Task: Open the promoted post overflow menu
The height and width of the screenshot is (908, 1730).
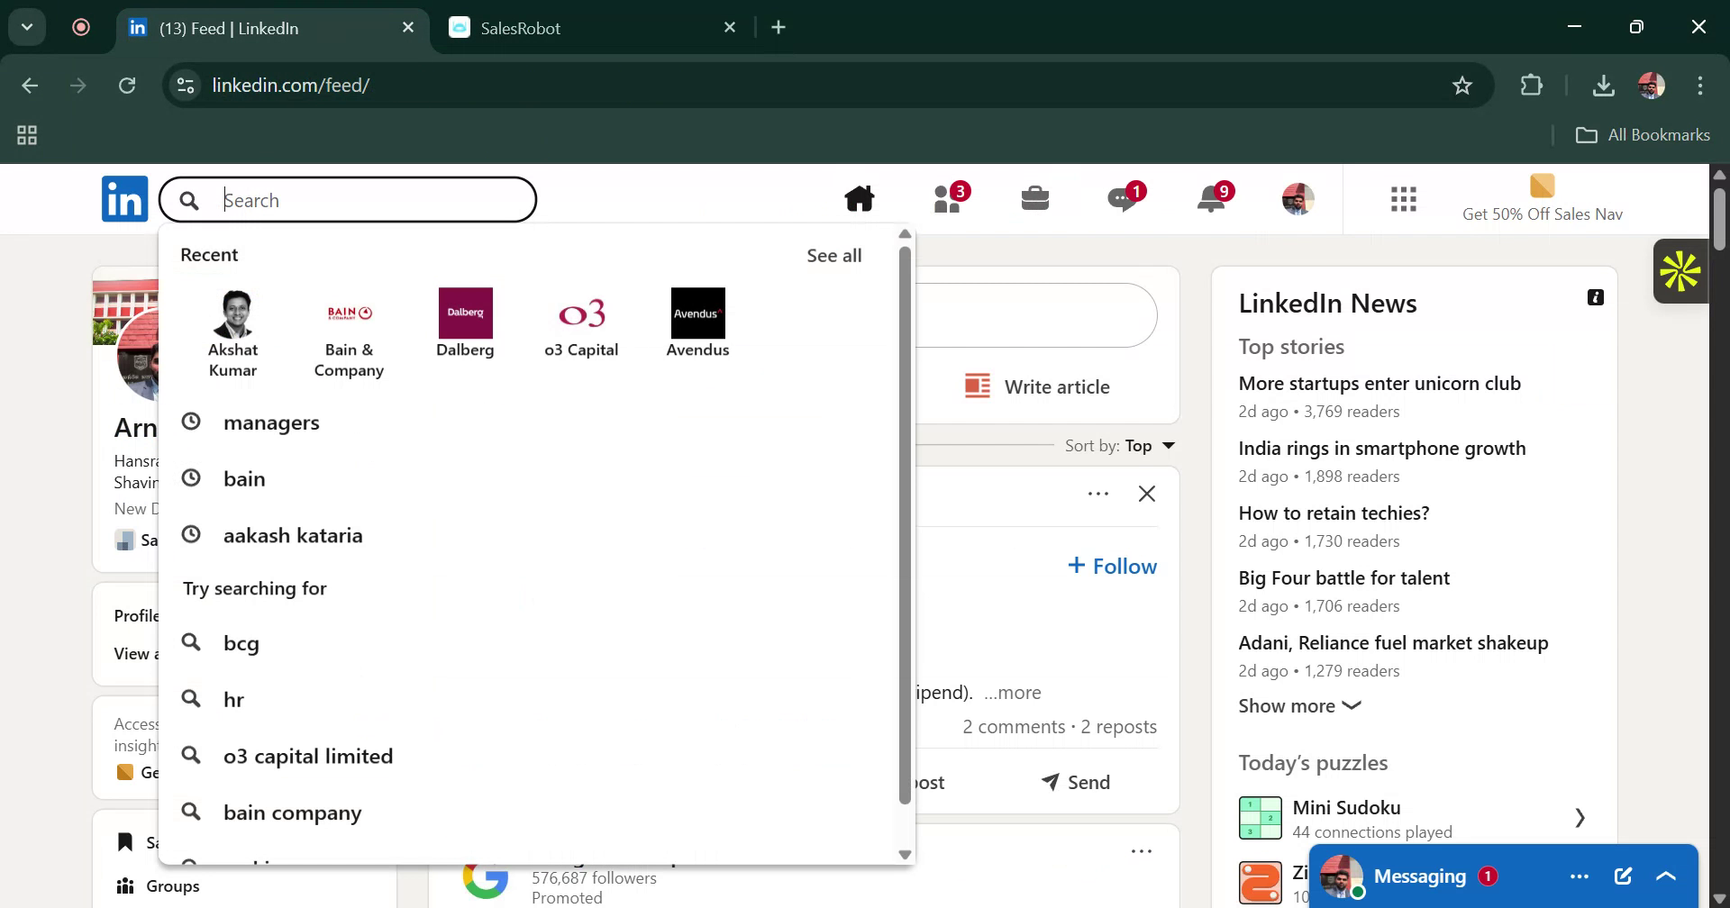Action: [x=1141, y=850]
